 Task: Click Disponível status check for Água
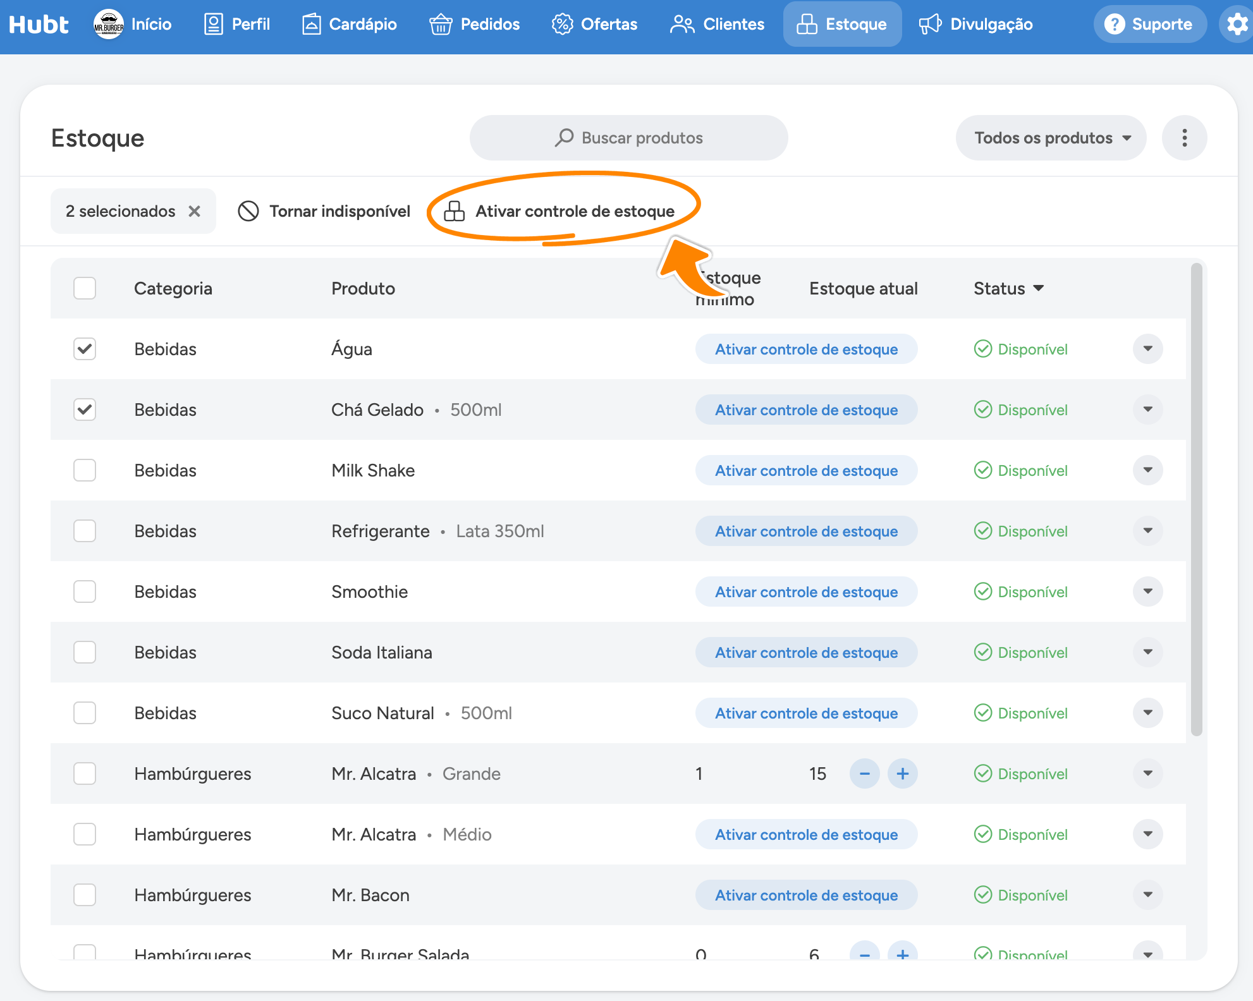(x=982, y=349)
